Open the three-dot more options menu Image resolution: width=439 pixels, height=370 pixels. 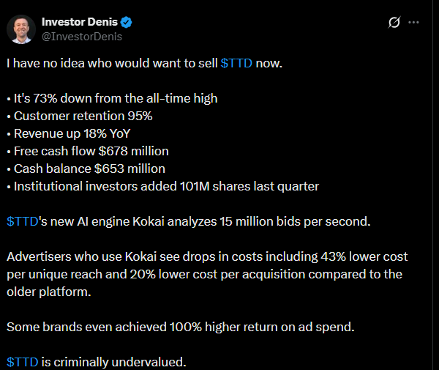click(x=413, y=23)
